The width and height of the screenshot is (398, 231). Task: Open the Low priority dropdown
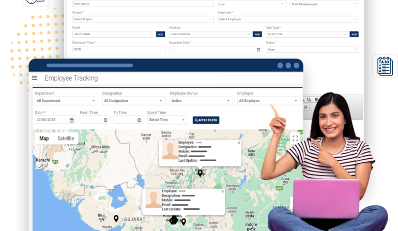(x=252, y=4)
